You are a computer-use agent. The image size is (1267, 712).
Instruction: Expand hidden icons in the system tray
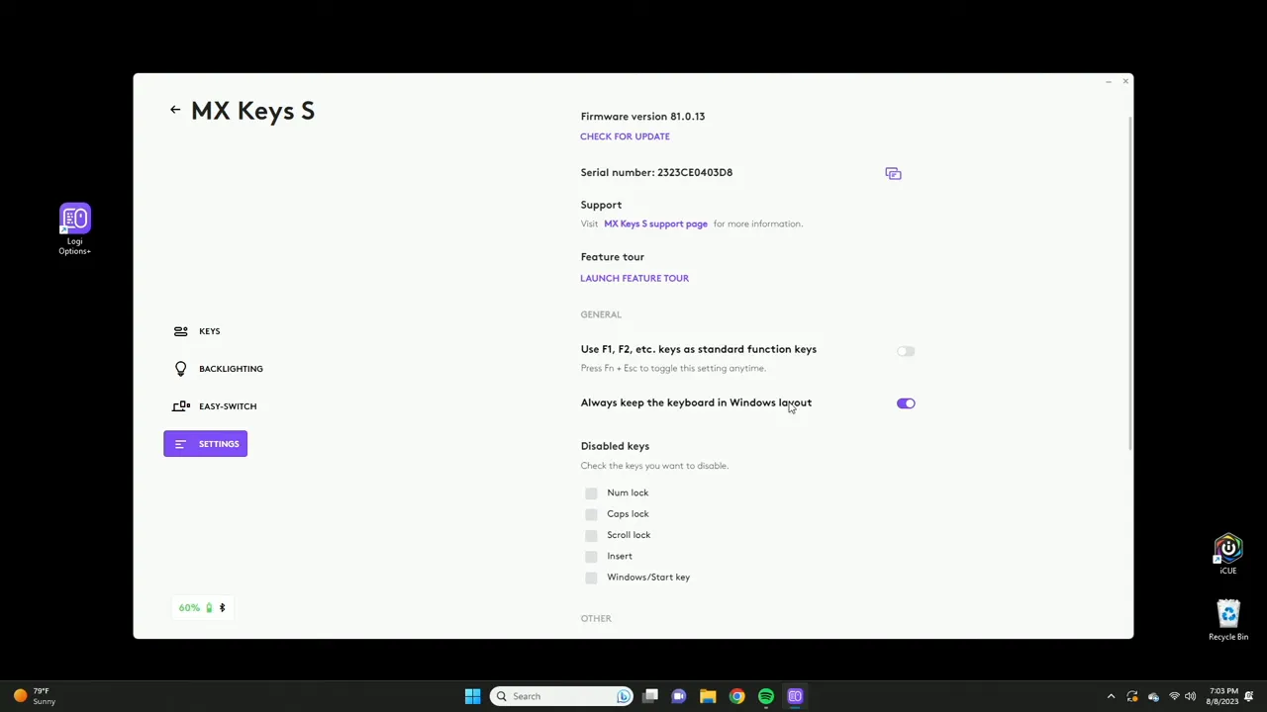(1111, 696)
